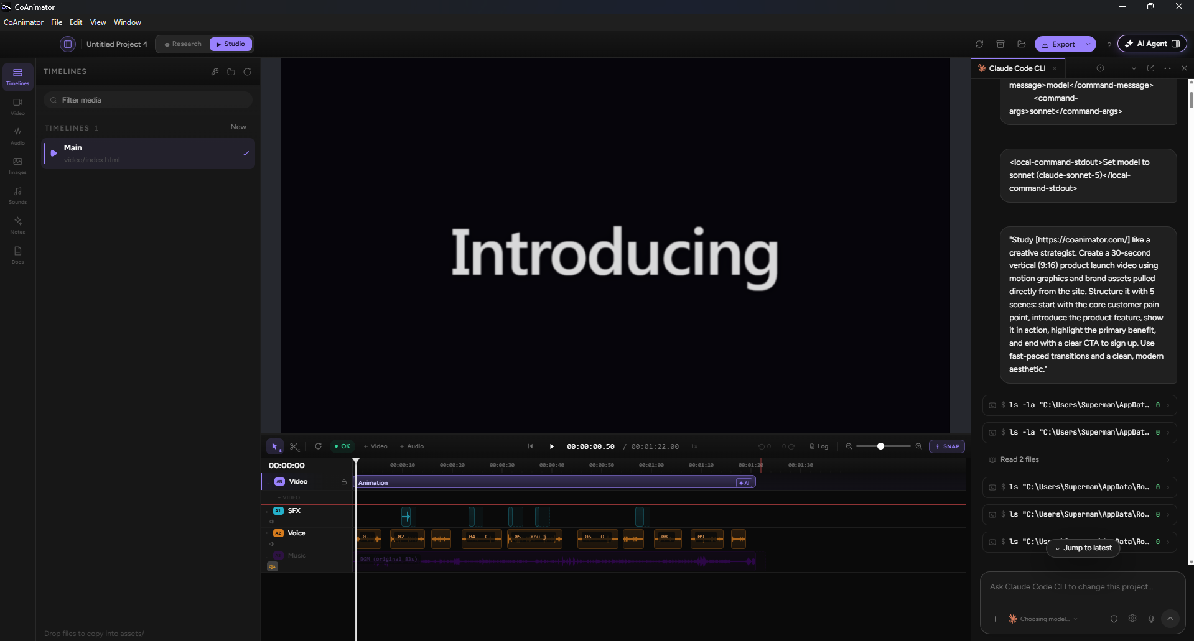Click the microphone icon in chat input

(x=1151, y=619)
